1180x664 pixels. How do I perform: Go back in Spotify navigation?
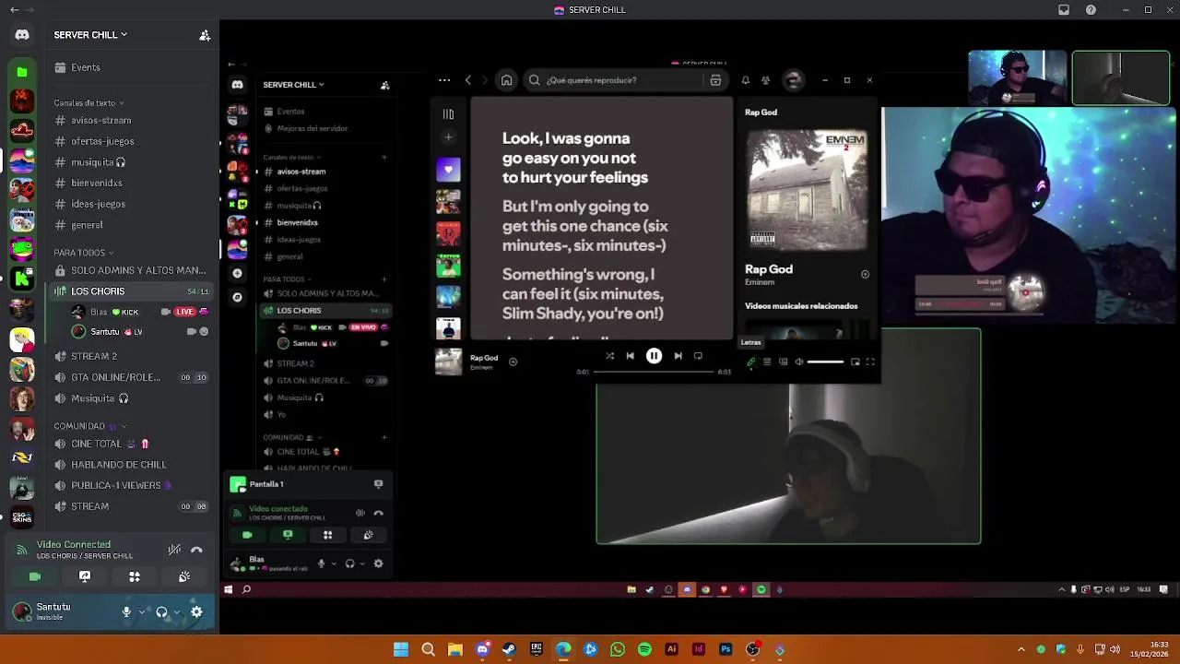468,80
